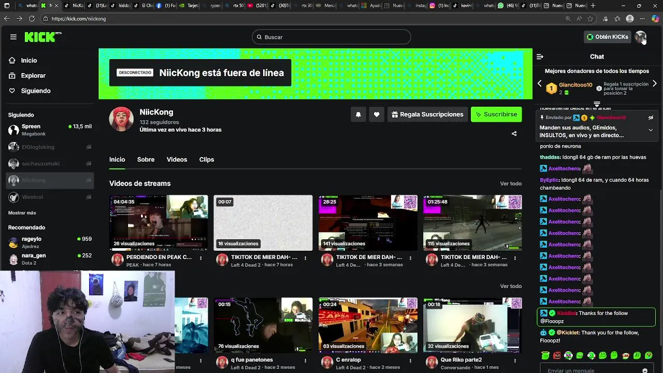
Task: Open Westcol channel in the sidebar
Action: pos(50,197)
